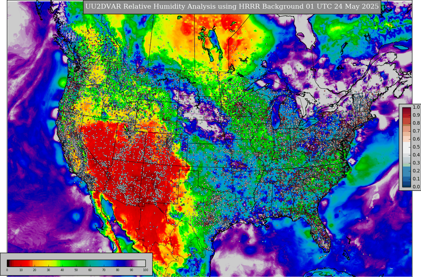This screenshot has width=421, height=277.
Task: Click the '0' tick label on the humidity scale
Action: [x=7, y=270]
